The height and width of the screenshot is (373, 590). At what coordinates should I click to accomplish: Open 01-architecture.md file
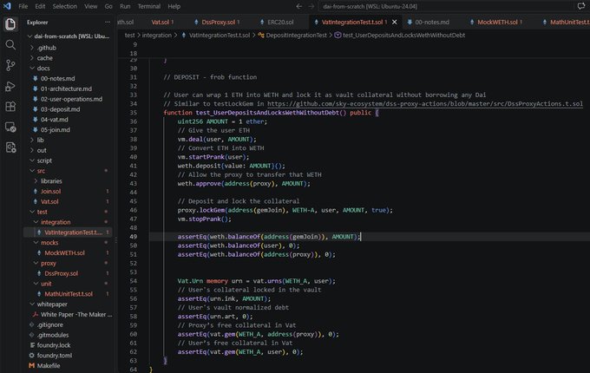click(68, 88)
